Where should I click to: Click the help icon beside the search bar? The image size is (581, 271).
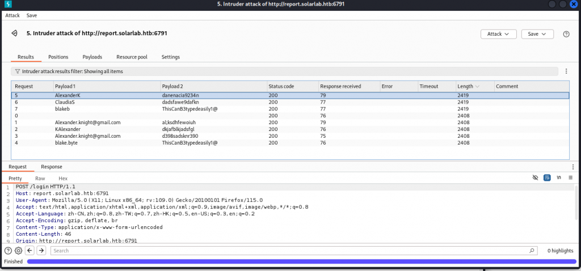[8, 250]
